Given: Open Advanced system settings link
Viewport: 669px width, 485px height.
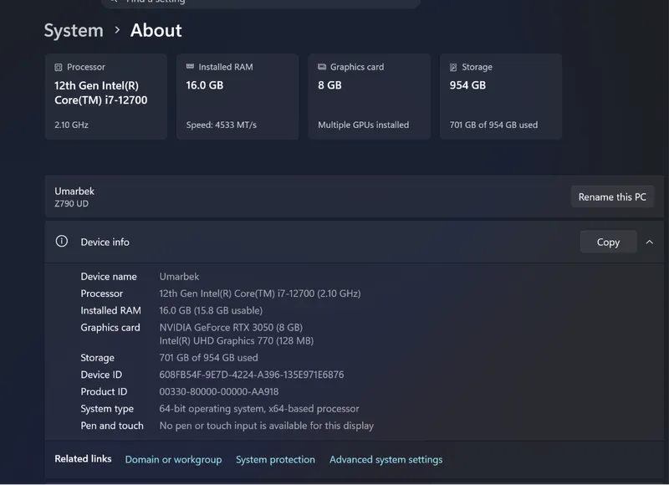Looking at the screenshot, I should (386, 459).
